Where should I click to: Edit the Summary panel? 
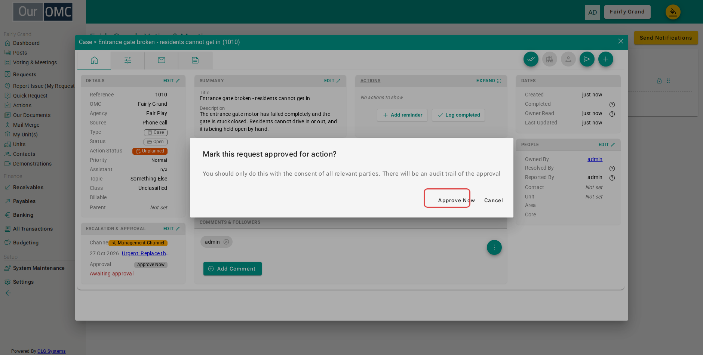click(x=332, y=81)
